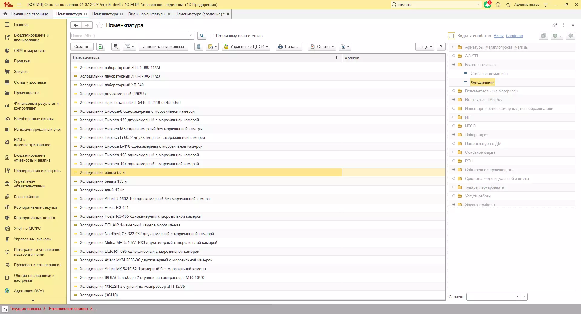Click the 'Свойства' link
Screen dimensions: 581x314
[514, 36]
